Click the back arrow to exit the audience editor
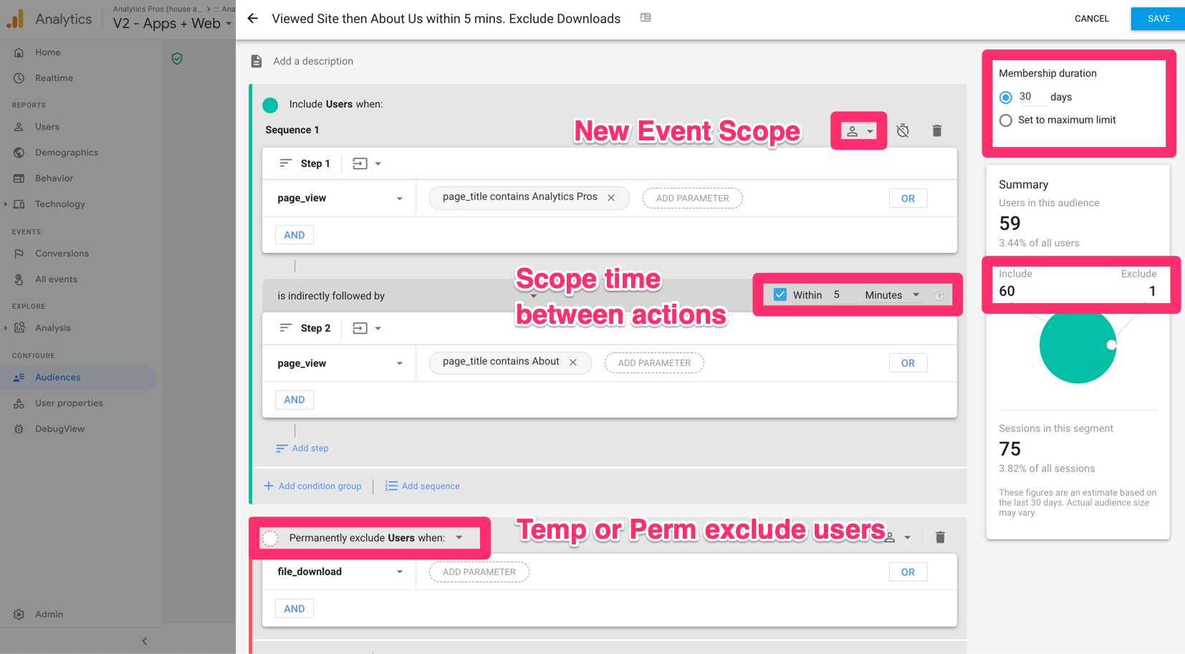This screenshot has width=1185, height=654. pyautogui.click(x=252, y=19)
